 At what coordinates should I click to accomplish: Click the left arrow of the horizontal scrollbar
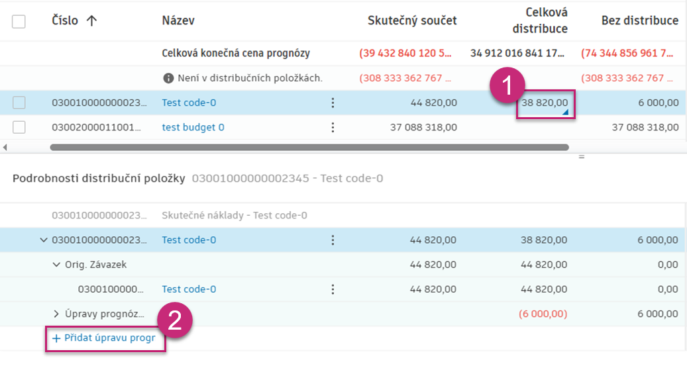click(5, 147)
